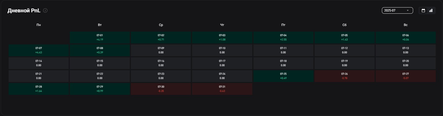Switch to calendar view icon
The width and height of the screenshot is (443, 116).
423,10
